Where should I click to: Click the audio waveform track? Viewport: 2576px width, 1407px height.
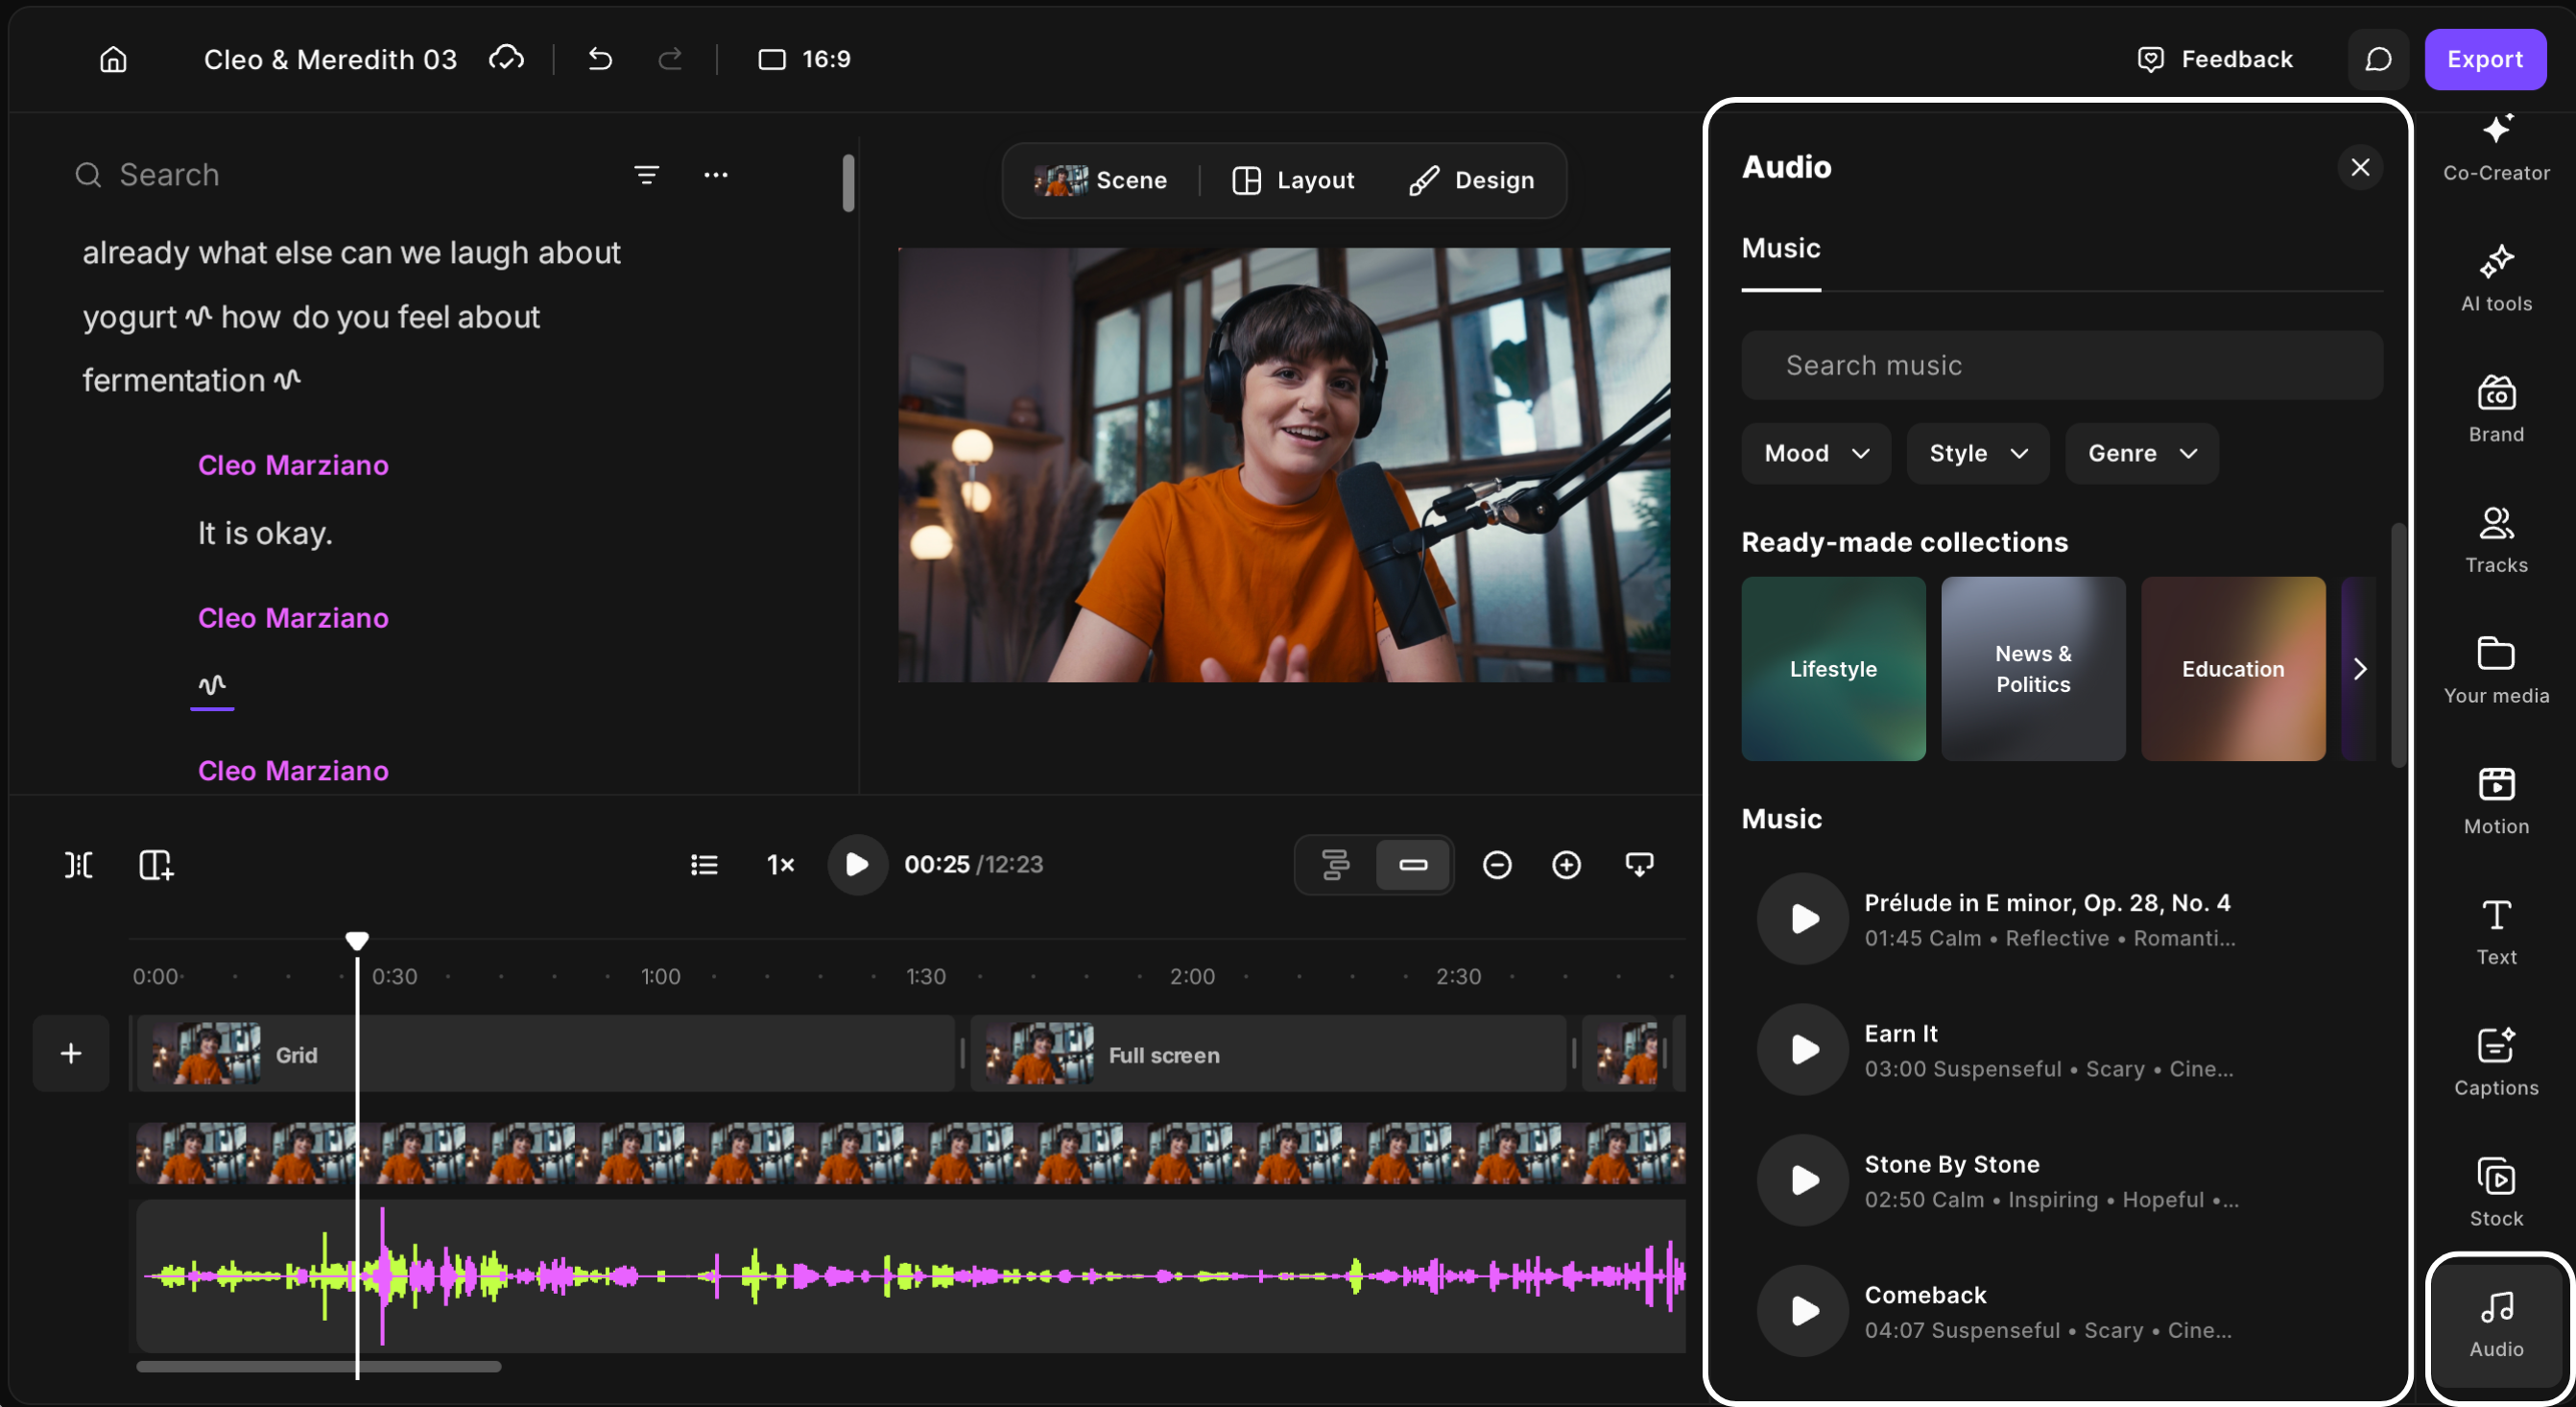pyautogui.click(x=910, y=1276)
